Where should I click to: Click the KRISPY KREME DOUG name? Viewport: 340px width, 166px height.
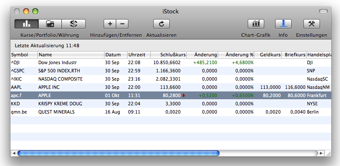pos(60,104)
